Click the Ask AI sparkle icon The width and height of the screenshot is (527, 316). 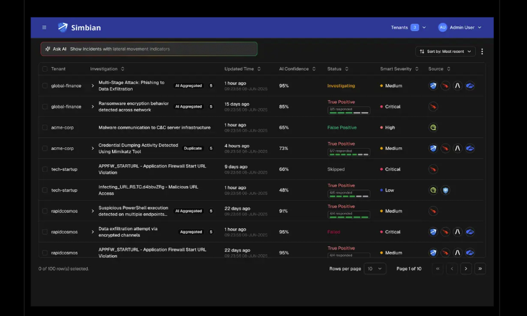[x=48, y=49]
